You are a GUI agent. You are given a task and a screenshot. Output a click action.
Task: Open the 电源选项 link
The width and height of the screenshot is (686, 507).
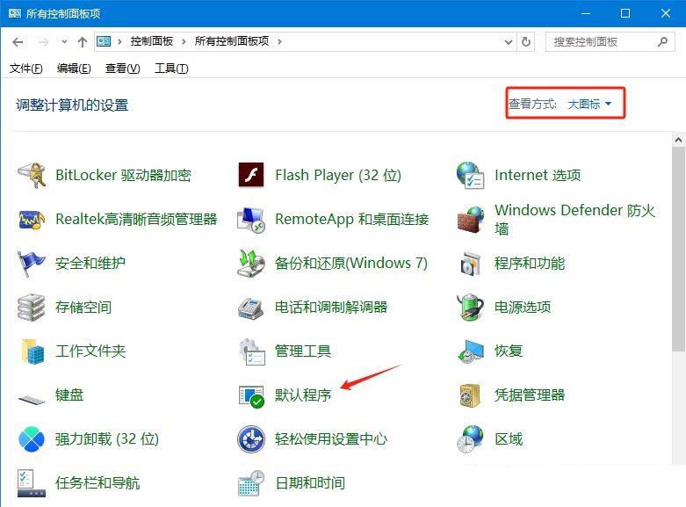(523, 307)
